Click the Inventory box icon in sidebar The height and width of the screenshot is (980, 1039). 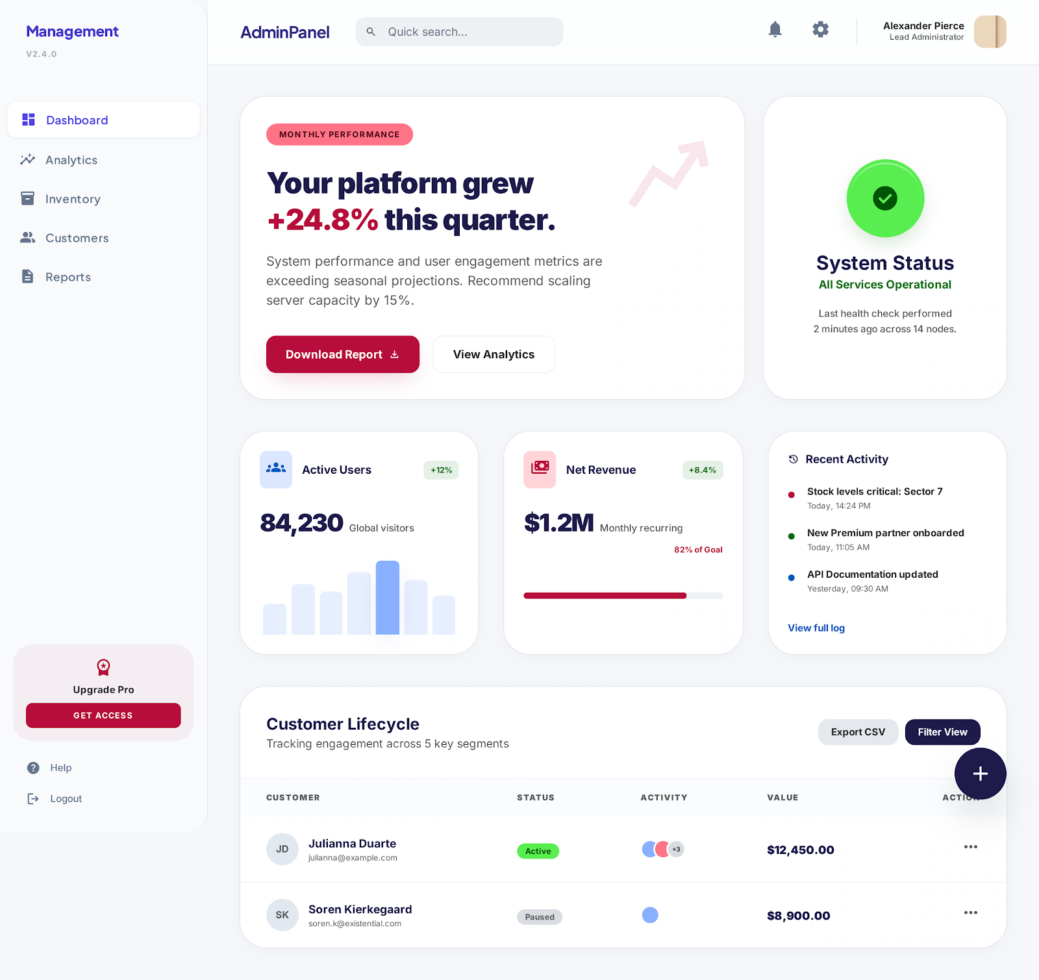pyautogui.click(x=27, y=199)
